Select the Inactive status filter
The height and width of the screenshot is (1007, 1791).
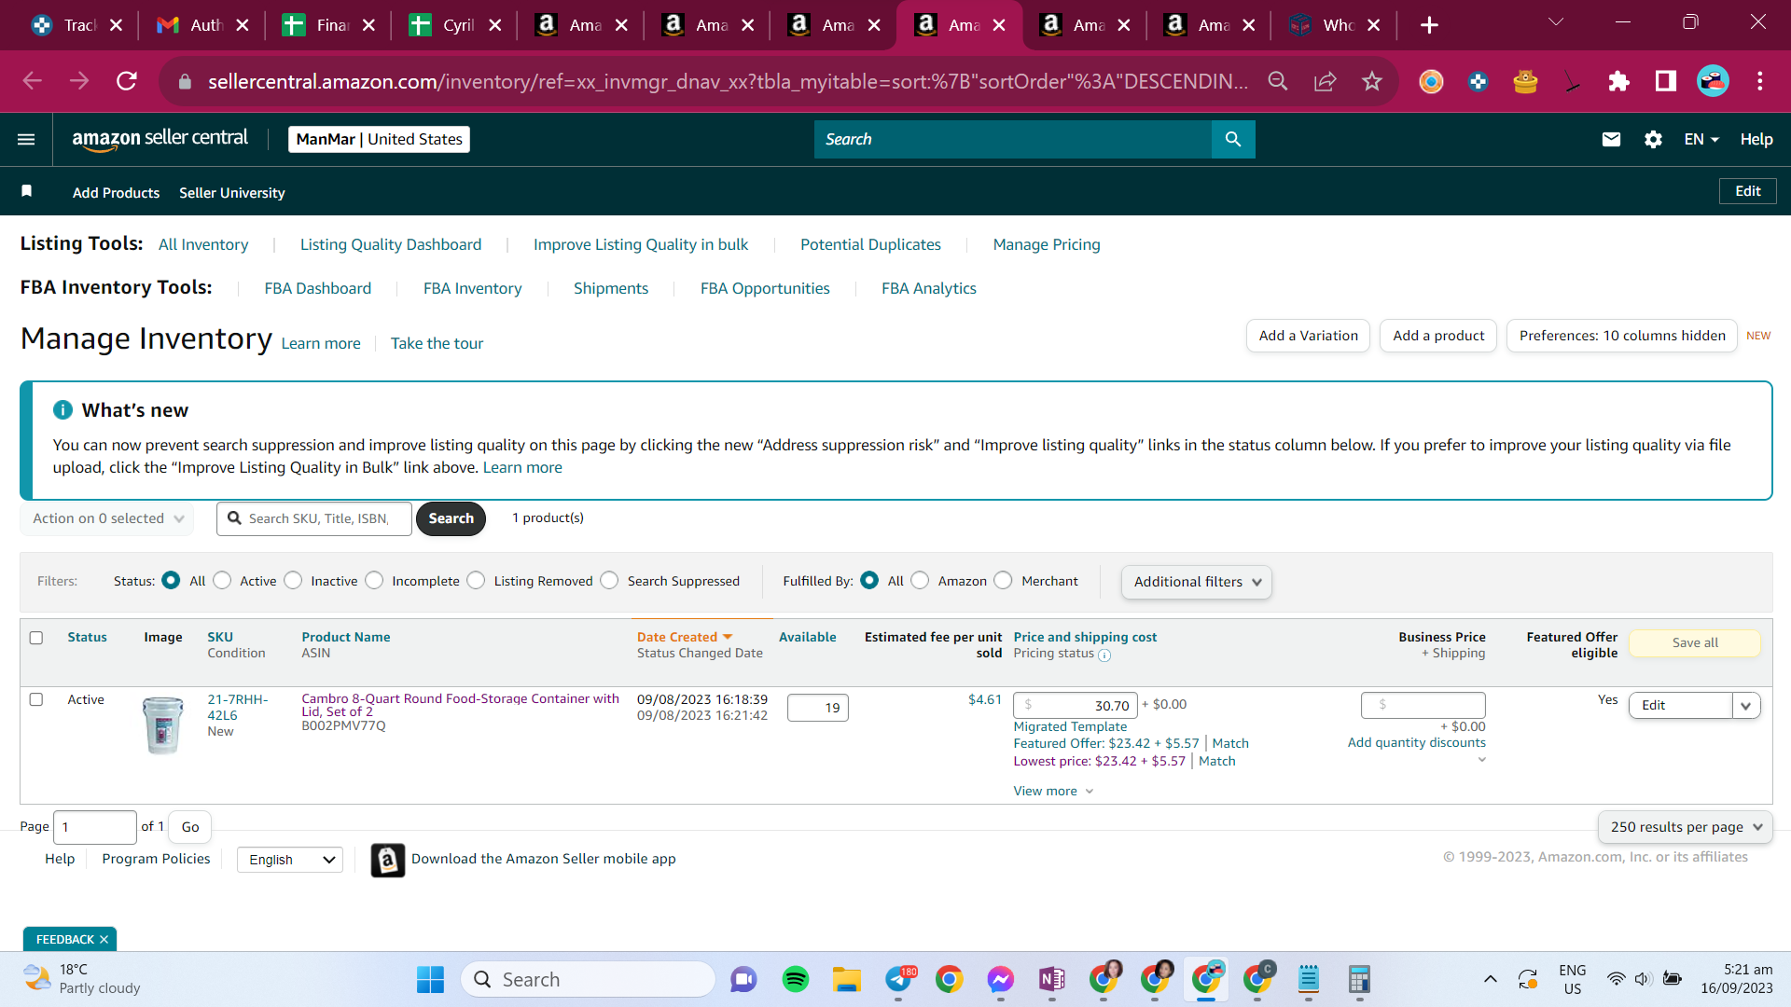pyautogui.click(x=293, y=580)
